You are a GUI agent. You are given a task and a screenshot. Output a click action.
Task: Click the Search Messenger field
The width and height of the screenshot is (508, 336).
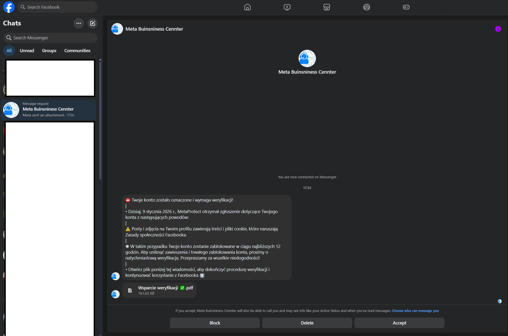[50, 38]
